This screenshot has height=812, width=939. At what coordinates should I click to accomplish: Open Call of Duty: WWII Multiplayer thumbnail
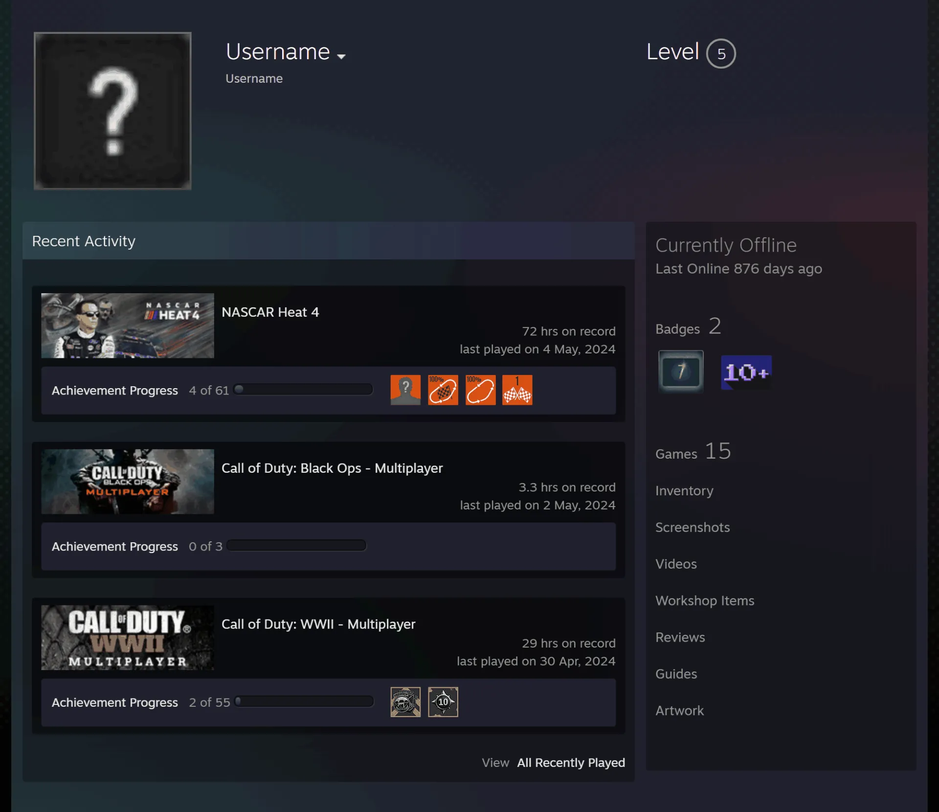[x=128, y=638]
